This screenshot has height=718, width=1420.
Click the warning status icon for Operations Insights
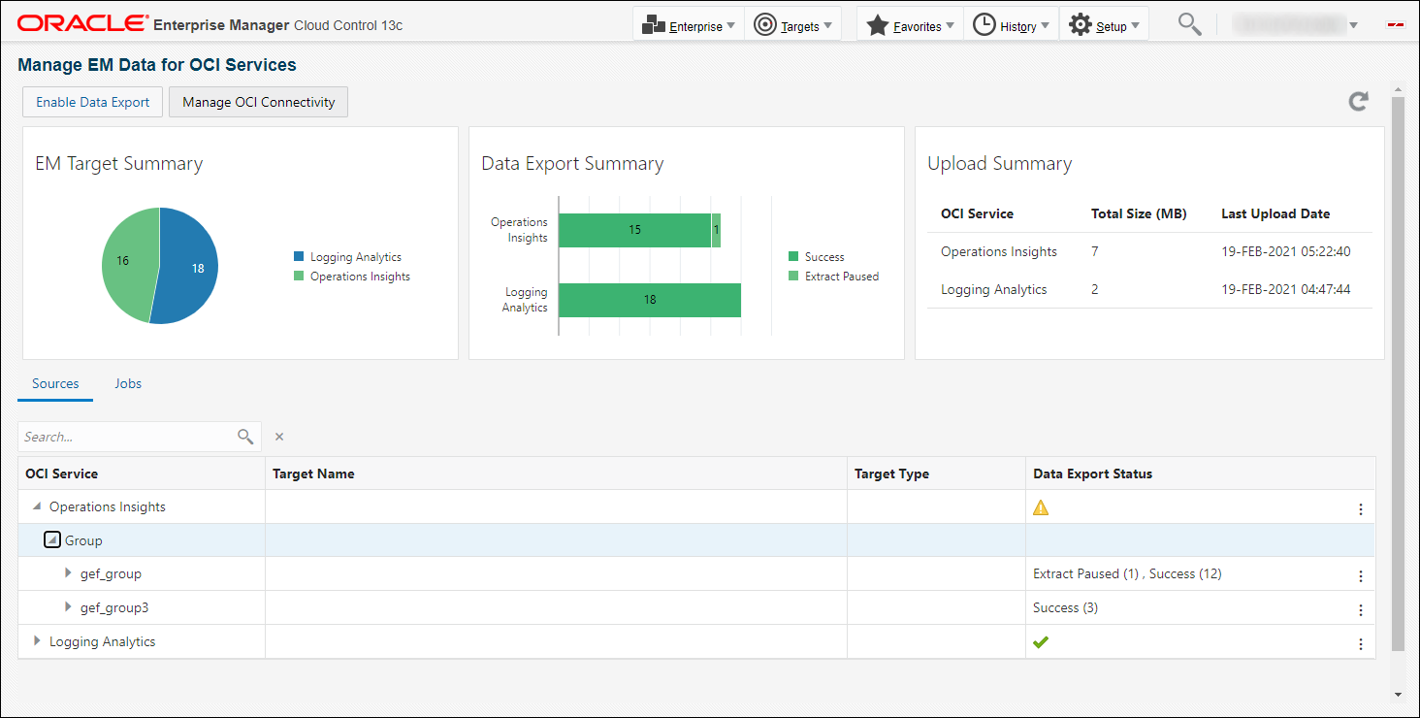(x=1041, y=507)
